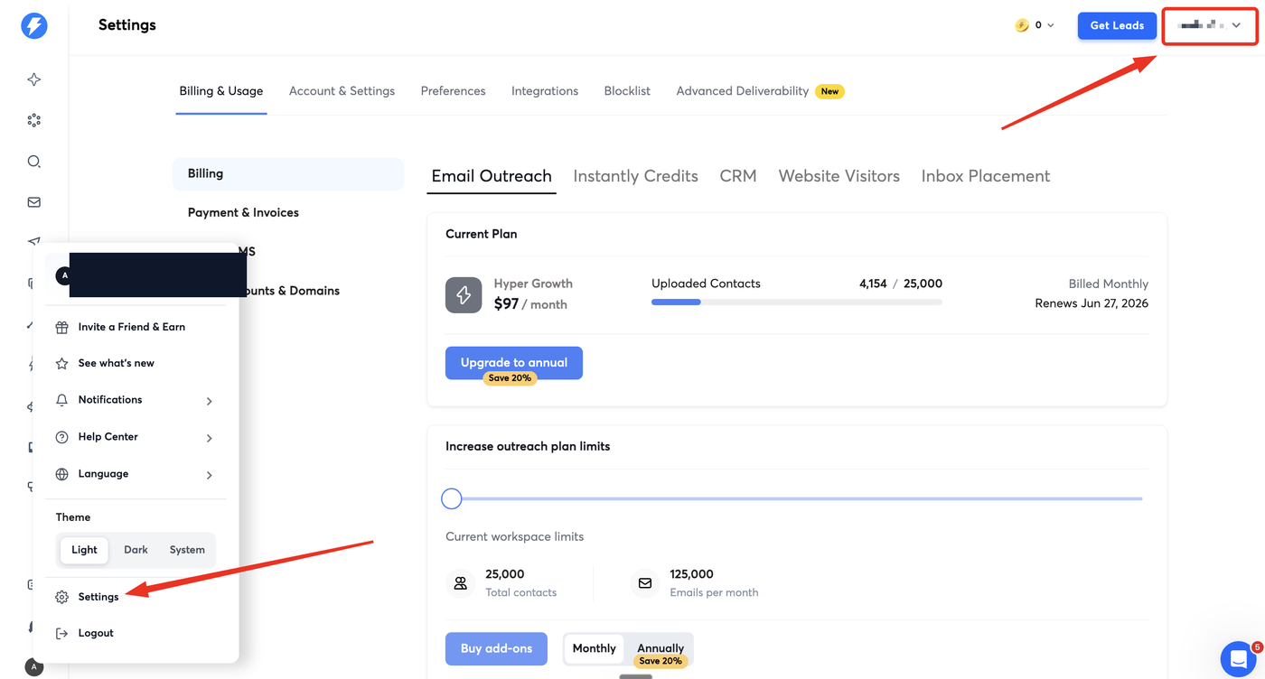
Task: Switch to Account & Settings tab
Action: click(342, 91)
